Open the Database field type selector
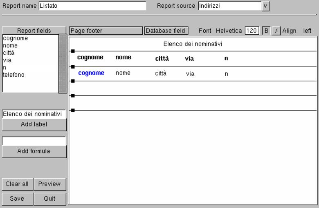This screenshot has width=319, height=208. [x=166, y=31]
